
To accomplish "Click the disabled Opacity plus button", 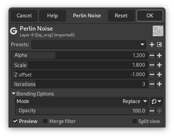I will [159, 111].
